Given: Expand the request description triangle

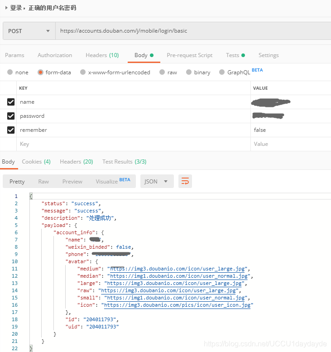Looking at the screenshot, I should click(x=6, y=8).
